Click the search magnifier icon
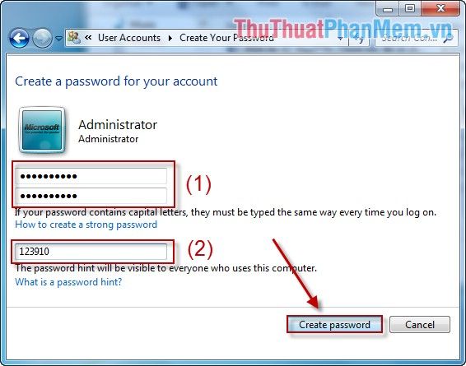466x366 pixels. click(449, 38)
